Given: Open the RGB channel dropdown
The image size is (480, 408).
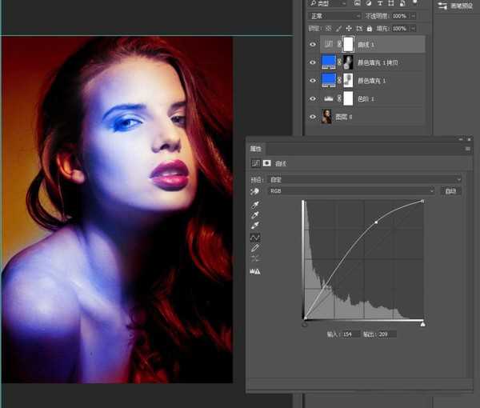Looking at the screenshot, I should point(352,192).
